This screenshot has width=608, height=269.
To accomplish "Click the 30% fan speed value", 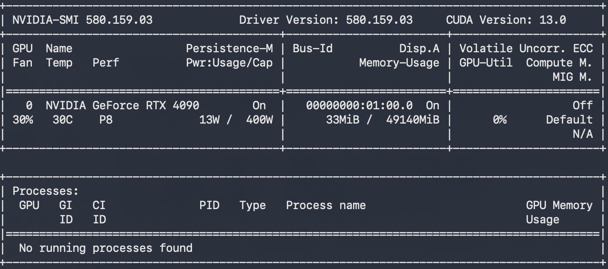I will click(22, 120).
